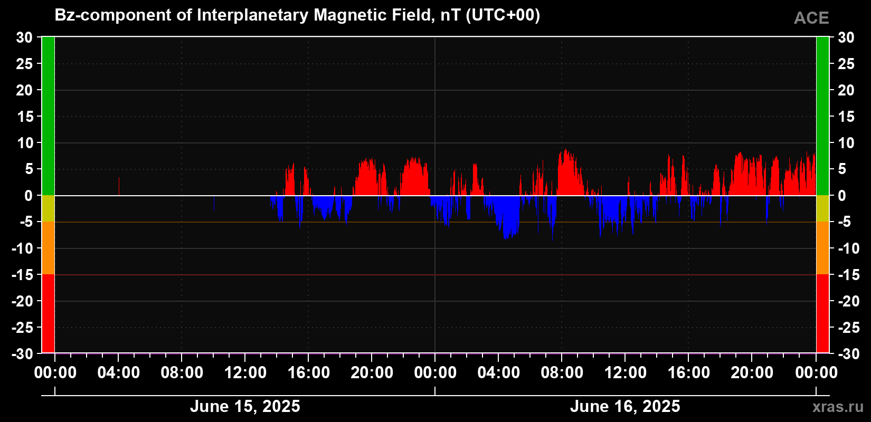Pick the 0 label on the left axis
Image resolution: width=871 pixels, height=422 pixels.
tap(29, 196)
